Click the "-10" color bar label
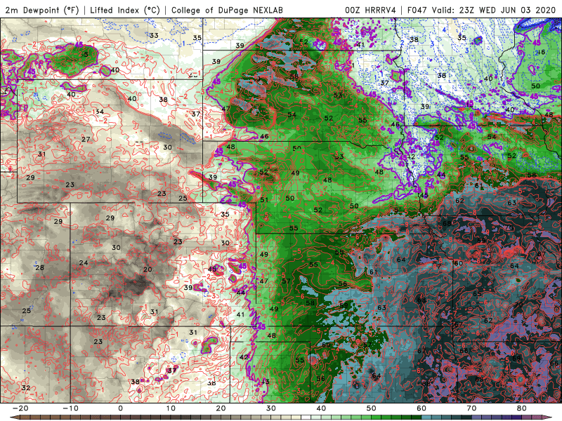The width and height of the screenshot is (562, 421). coord(70,408)
